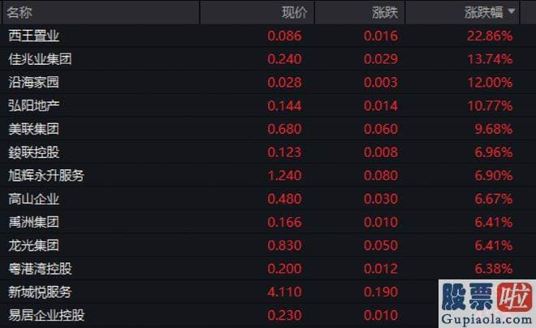Click 西王置业 price 0.086
The width and height of the screenshot is (536, 328).
(284, 36)
